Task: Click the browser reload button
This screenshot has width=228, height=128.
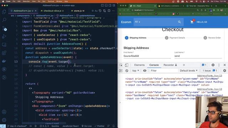Action: 128,10
